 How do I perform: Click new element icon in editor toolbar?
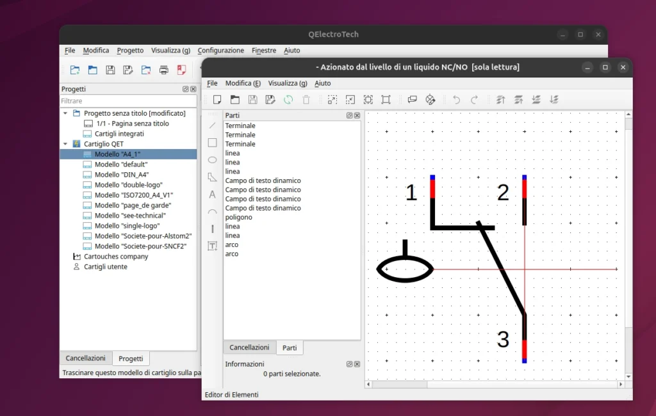click(217, 99)
